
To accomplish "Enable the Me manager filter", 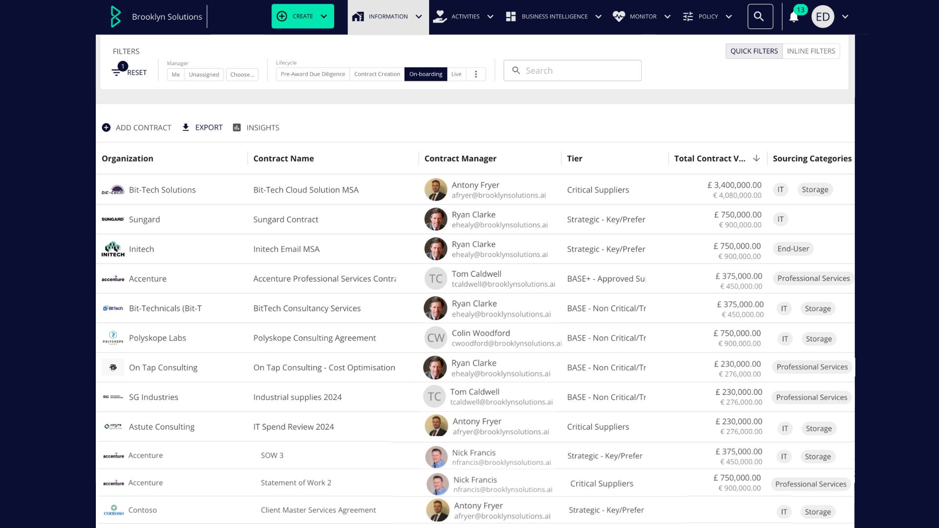I will pyautogui.click(x=176, y=74).
